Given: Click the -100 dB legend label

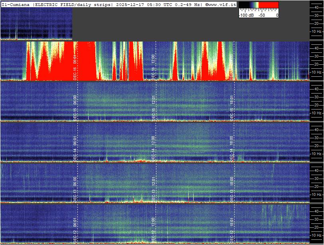Looking at the screenshot, I should click(246, 15).
